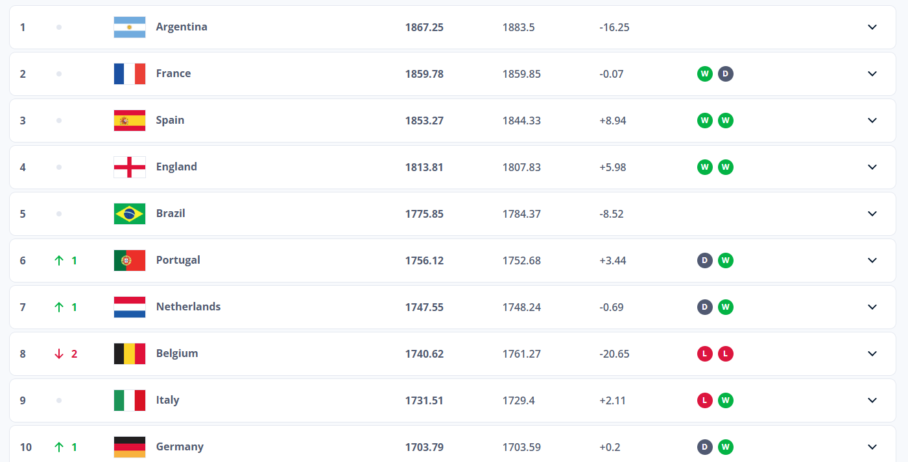The image size is (908, 462).
Task: Click the Spain flag icon
Action: (130, 121)
